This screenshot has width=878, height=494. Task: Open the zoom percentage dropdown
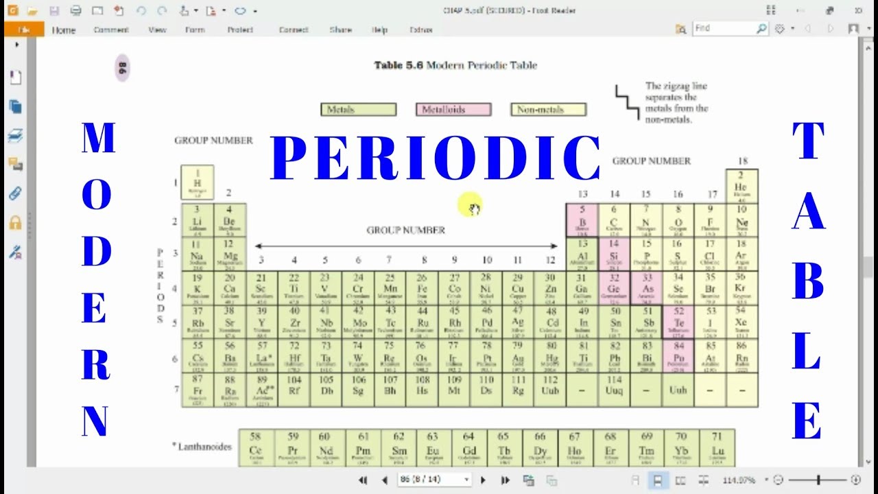[766, 480]
